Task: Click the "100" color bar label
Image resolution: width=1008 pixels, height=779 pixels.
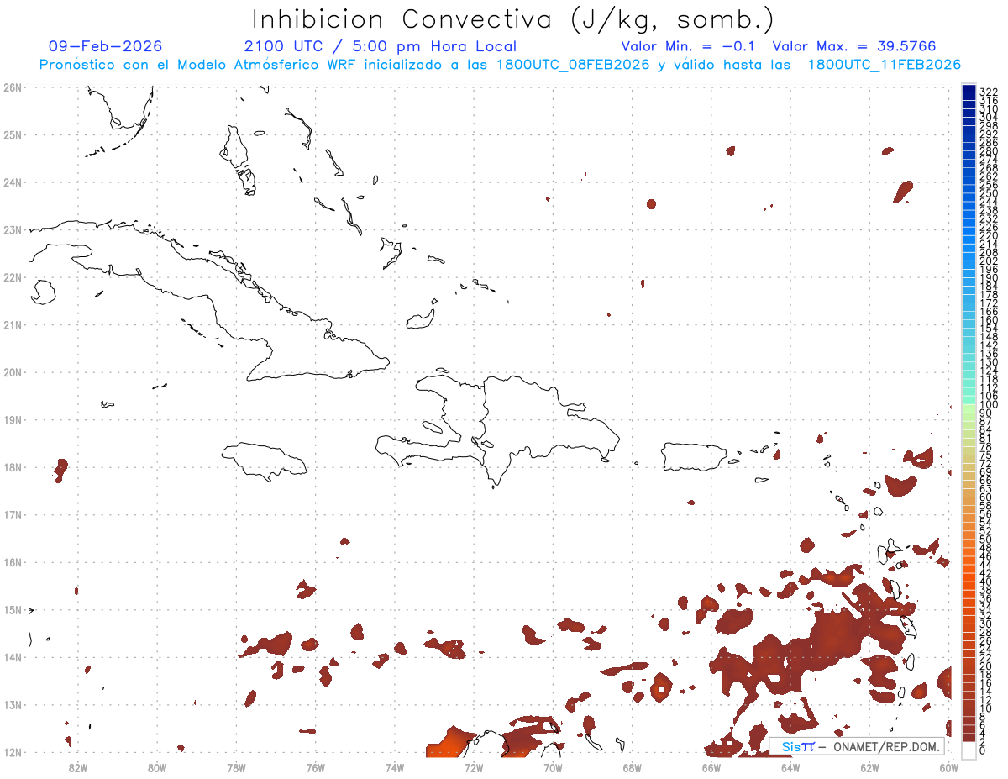Action: 989,405
